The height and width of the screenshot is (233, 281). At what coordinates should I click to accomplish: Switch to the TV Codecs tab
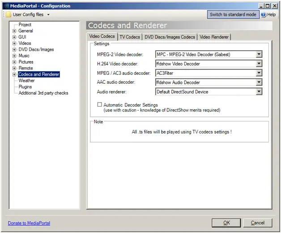(x=130, y=37)
